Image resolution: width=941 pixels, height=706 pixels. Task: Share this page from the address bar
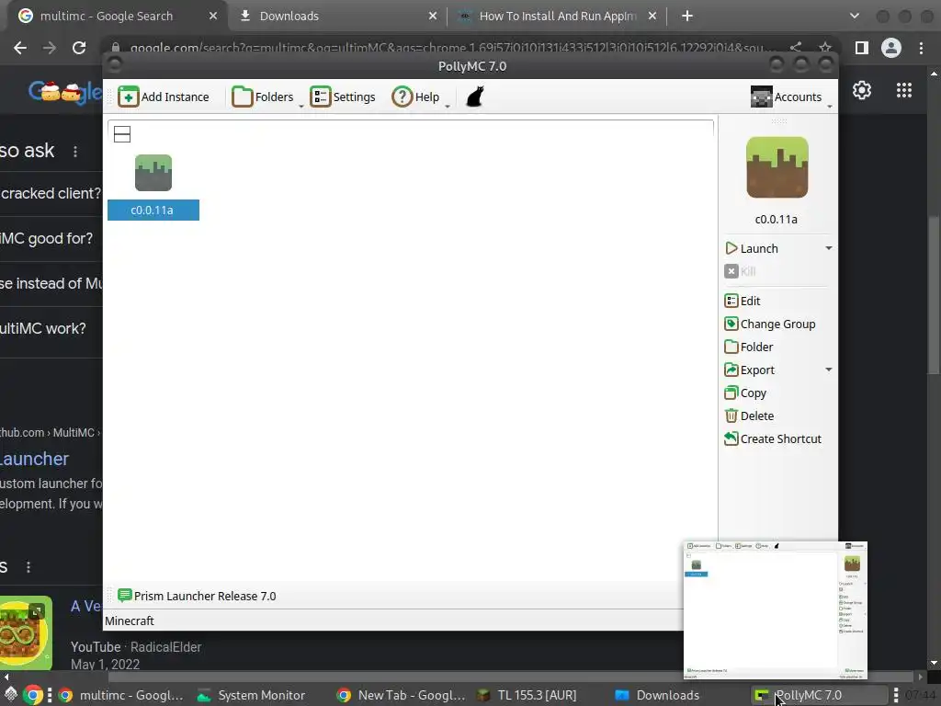(796, 48)
